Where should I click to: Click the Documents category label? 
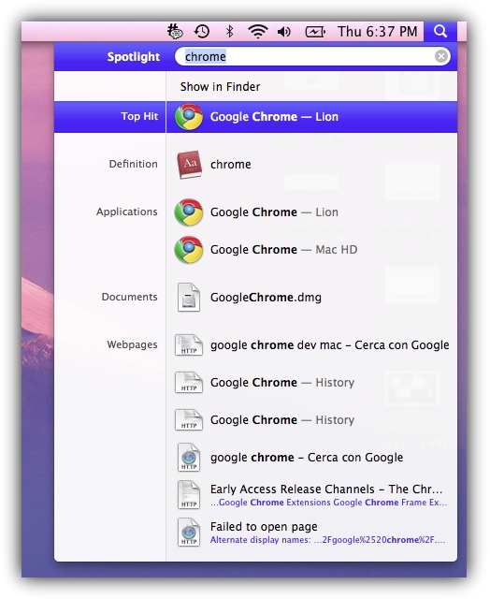pyautogui.click(x=129, y=297)
